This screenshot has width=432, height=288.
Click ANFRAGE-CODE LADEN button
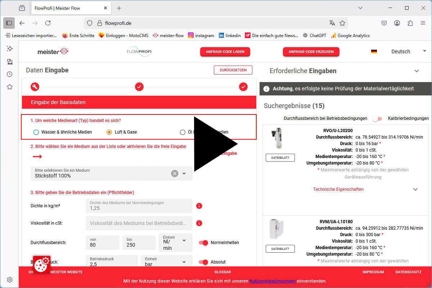pyautogui.click(x=225, y=51)
